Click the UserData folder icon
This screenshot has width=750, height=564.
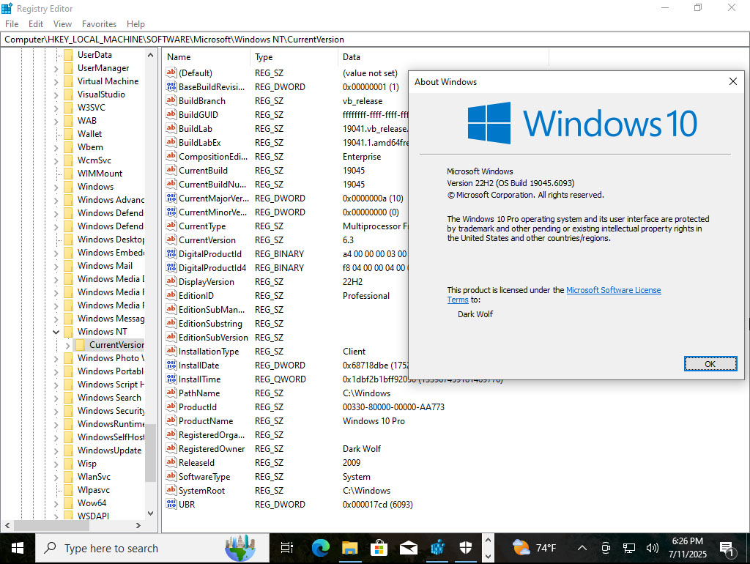[x=68, y=54]
